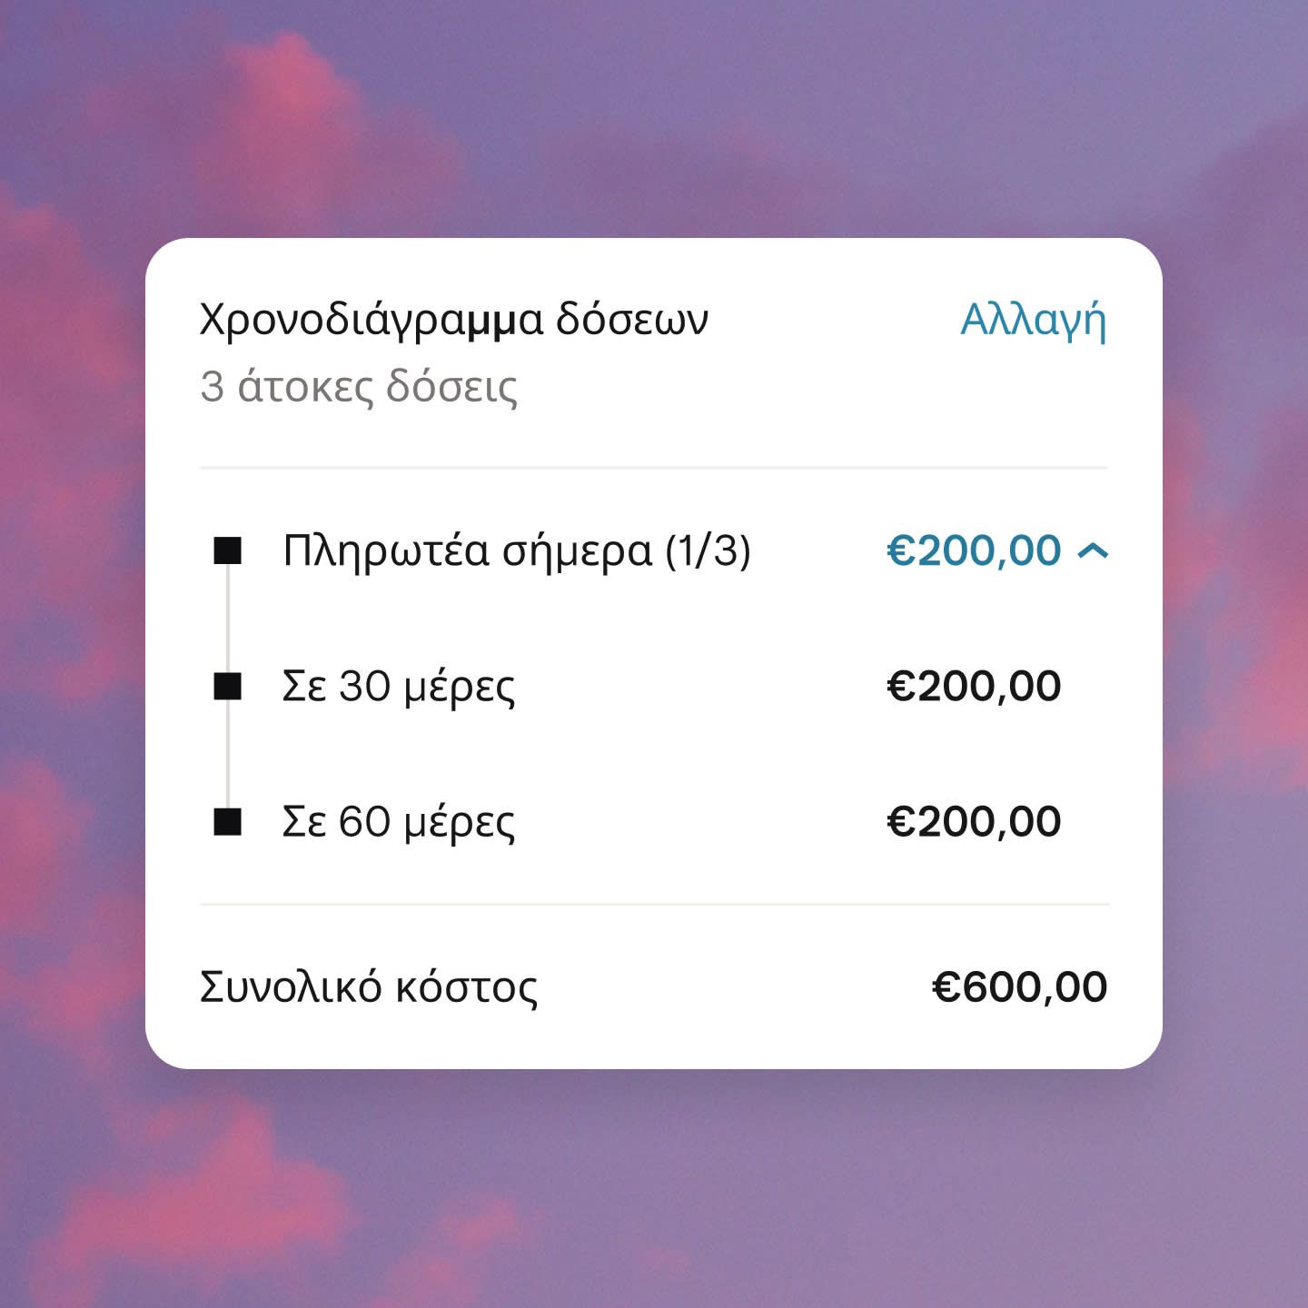The width and height of the screenshot is (1308, 1308).
Task: Click the divider line above "Συνολικό κόστος"
Action: tap(654, 905)
